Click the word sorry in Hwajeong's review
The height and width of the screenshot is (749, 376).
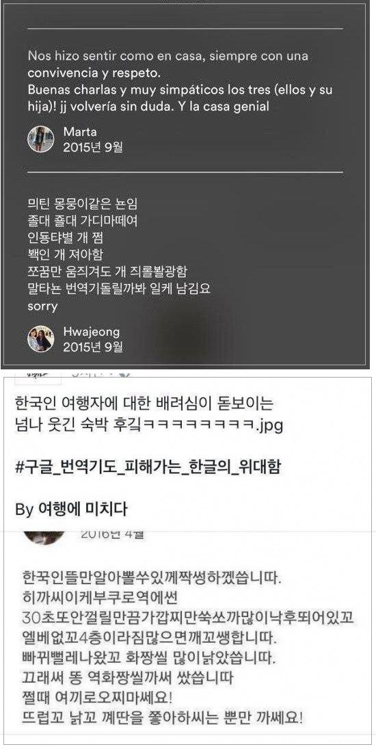[42, 306]
